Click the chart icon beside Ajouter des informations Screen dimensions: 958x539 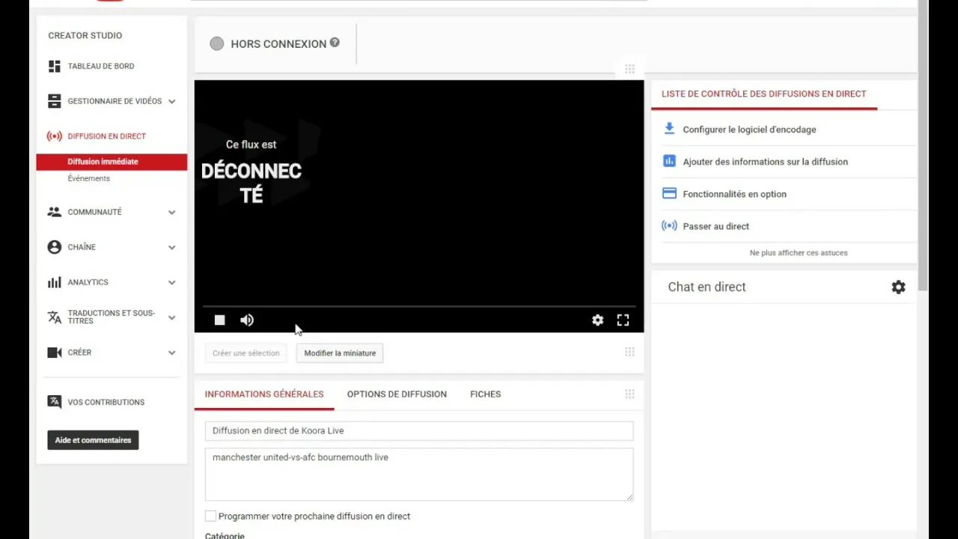click(669, 161)
